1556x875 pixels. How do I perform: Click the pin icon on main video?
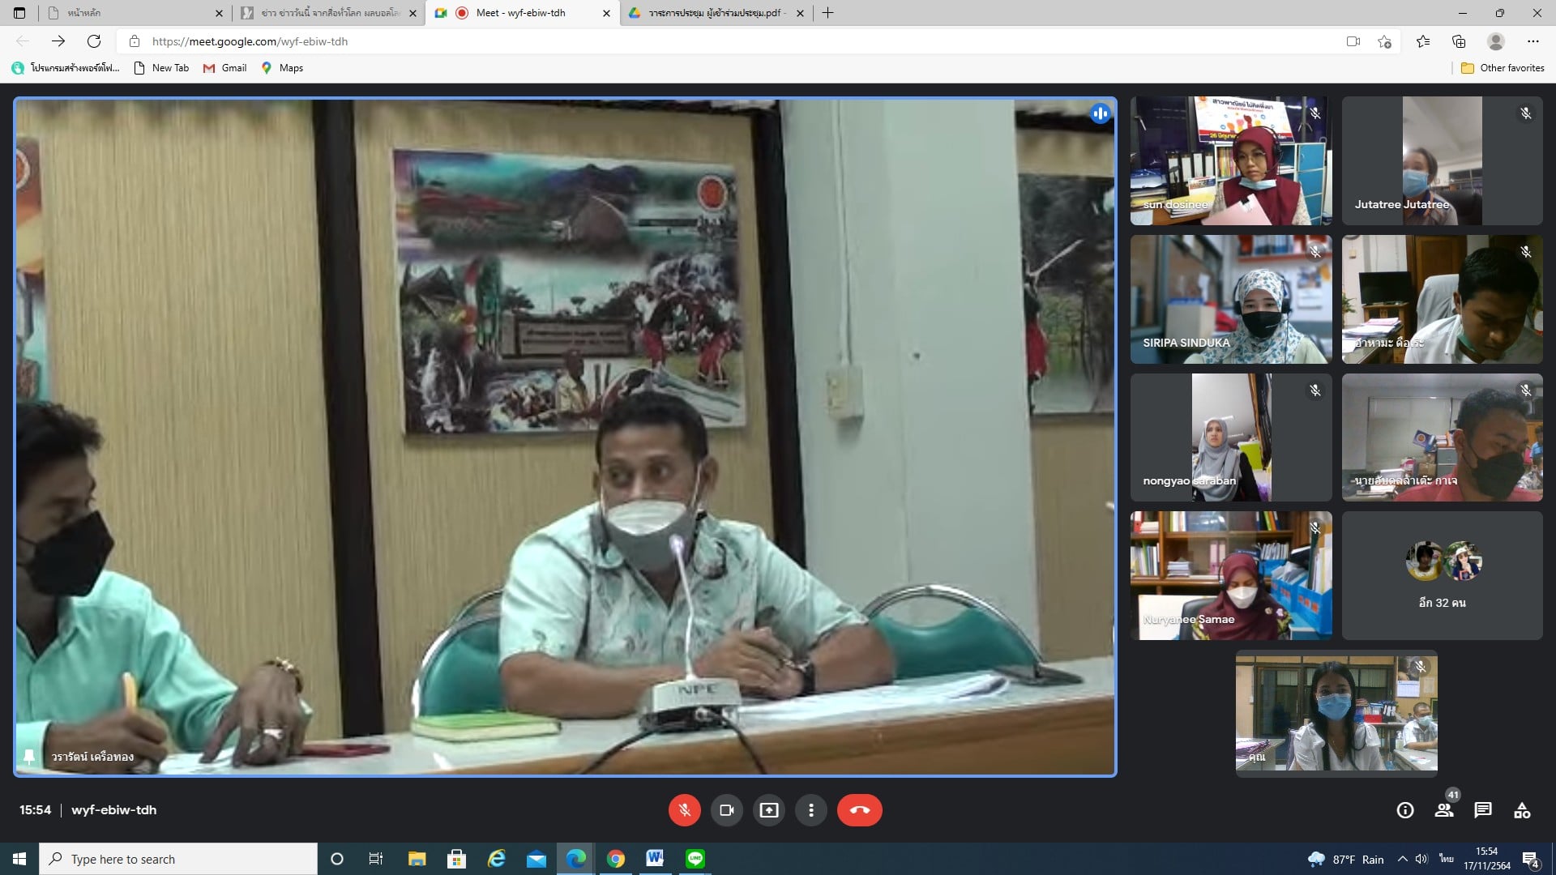tap(29, 757)
